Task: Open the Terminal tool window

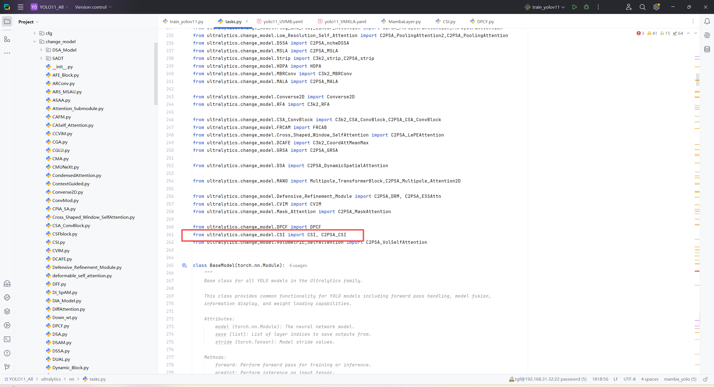Action: pyautogui.click(x=7, y=339)
